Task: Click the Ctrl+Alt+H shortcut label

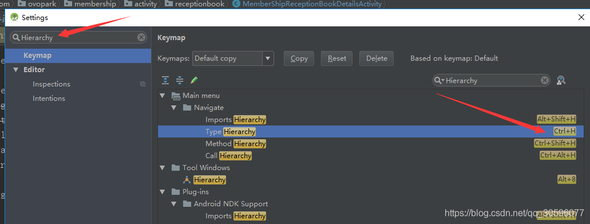Action: tap(557, 155)
